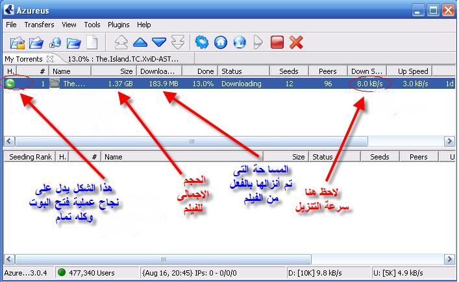Sort by the upper # column header

pyautogui.click(x=33, y=71)
